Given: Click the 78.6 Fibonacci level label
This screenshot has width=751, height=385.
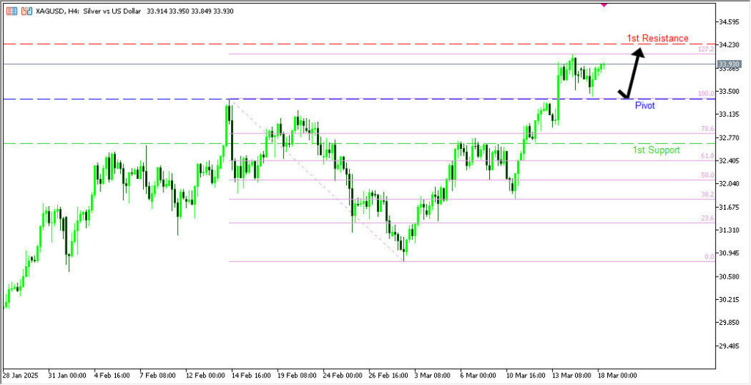Looking at the screenshot, I should (x=707, y=129).
